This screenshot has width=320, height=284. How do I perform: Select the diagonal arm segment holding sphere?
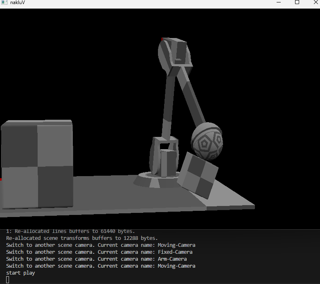coord(192,98)
